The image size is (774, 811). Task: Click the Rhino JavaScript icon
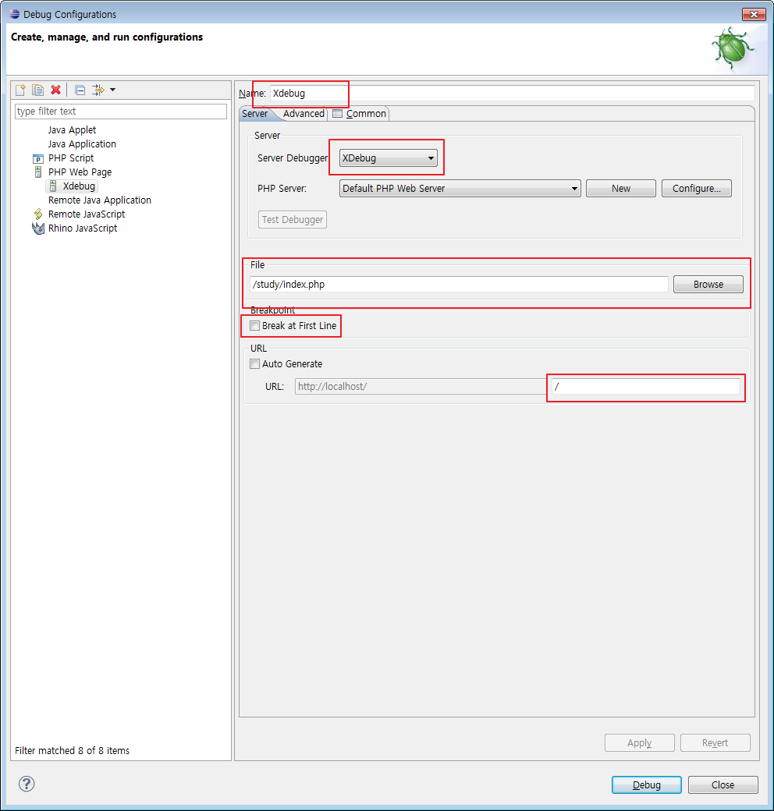point(38,228)
